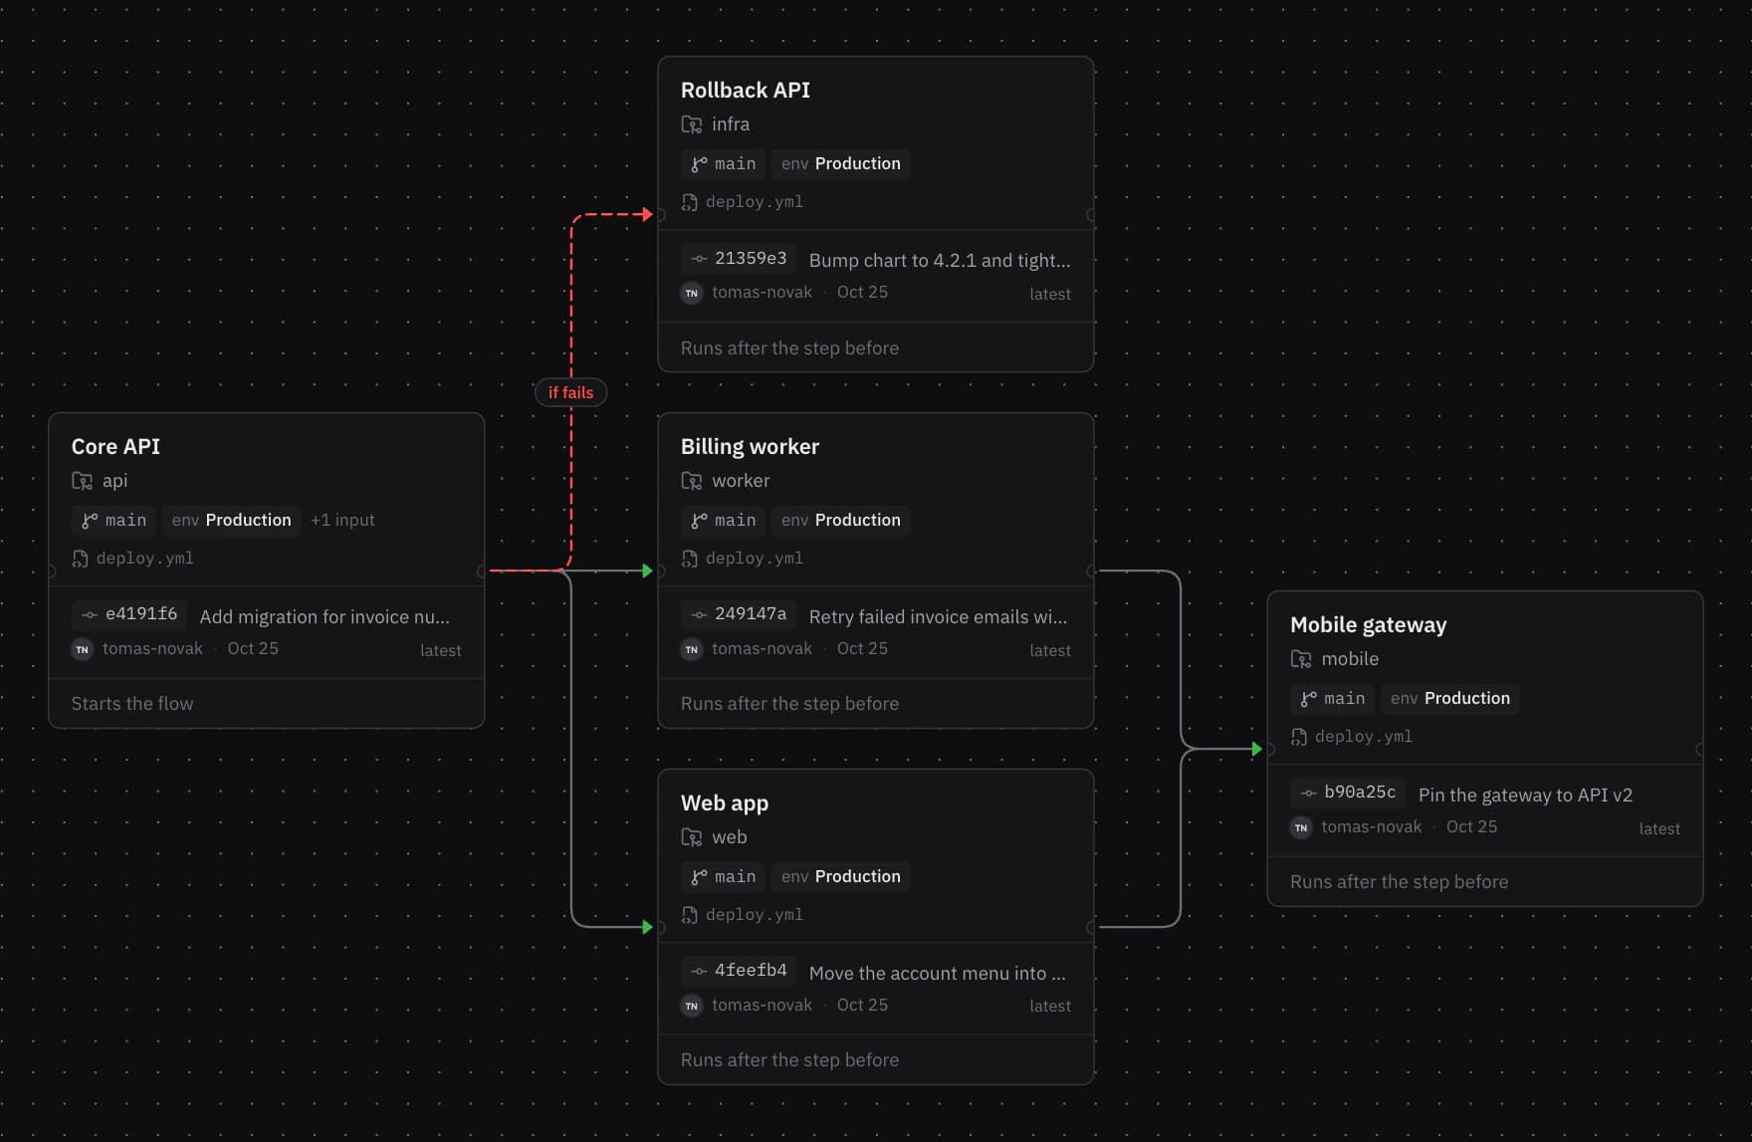Click the workflow file icon in Web app
1752x1142 pixels.
689,915
